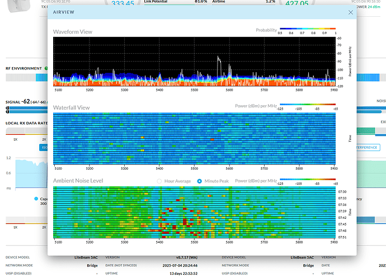
Task: Click the Waterfall View heading
Action: (x=72, y=107)
